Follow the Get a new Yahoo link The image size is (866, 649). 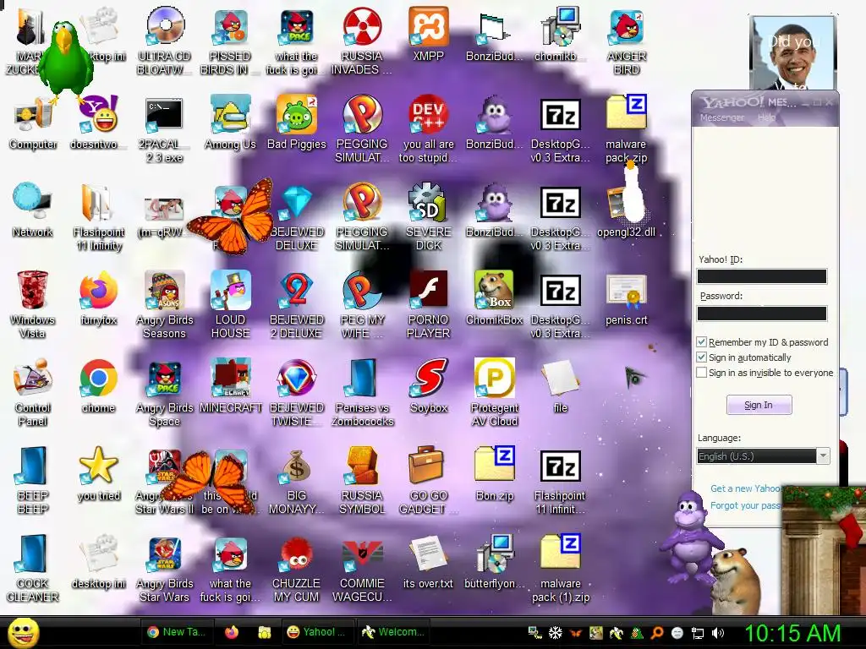[x=745, y=488]
